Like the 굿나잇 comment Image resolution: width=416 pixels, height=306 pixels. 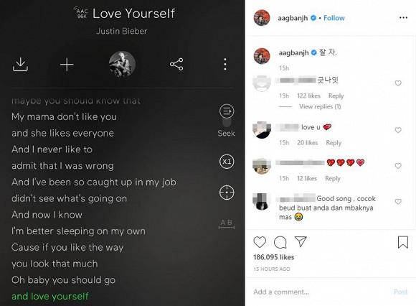(398, 83)
